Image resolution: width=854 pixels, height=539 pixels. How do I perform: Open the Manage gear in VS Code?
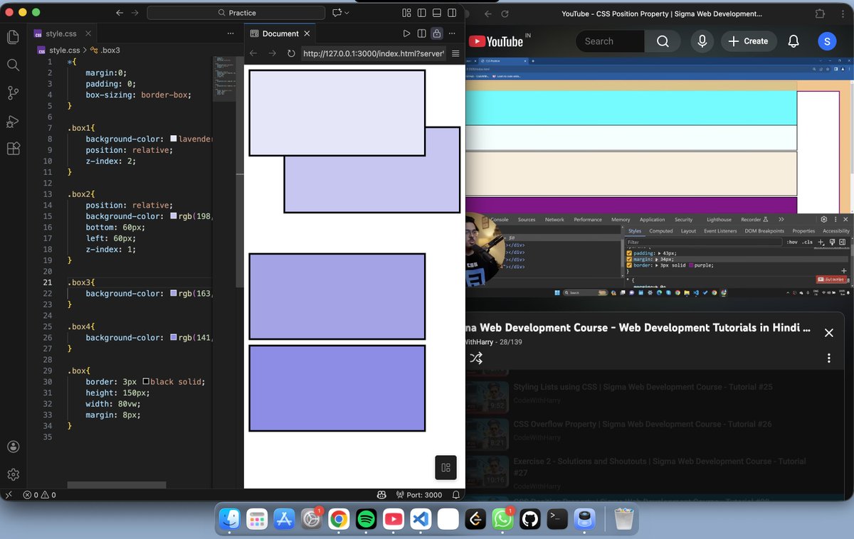coord(13,474)
